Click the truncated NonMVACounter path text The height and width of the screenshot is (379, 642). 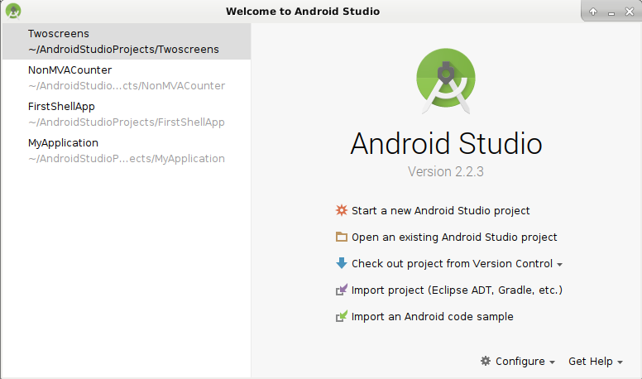pyautogui.click(x=127, y=85)
